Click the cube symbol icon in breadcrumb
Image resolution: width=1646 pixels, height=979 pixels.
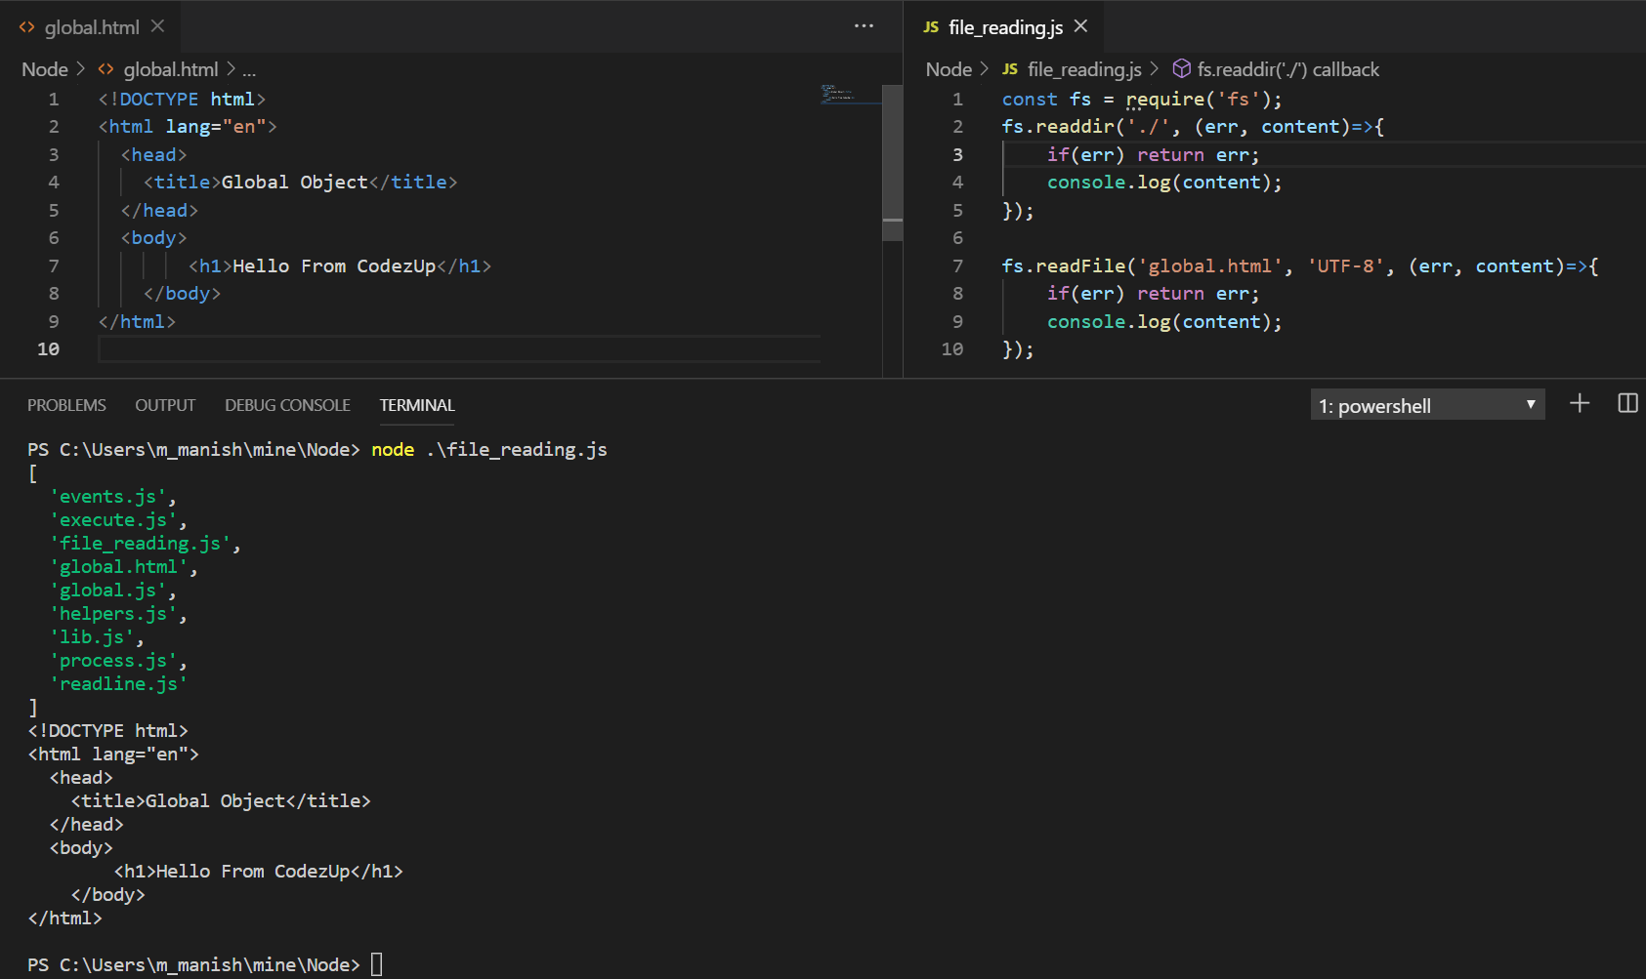(x=1182, y=68)
